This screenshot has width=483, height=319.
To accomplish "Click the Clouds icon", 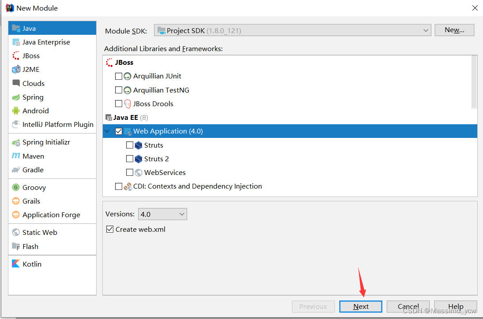I will 16,83.
